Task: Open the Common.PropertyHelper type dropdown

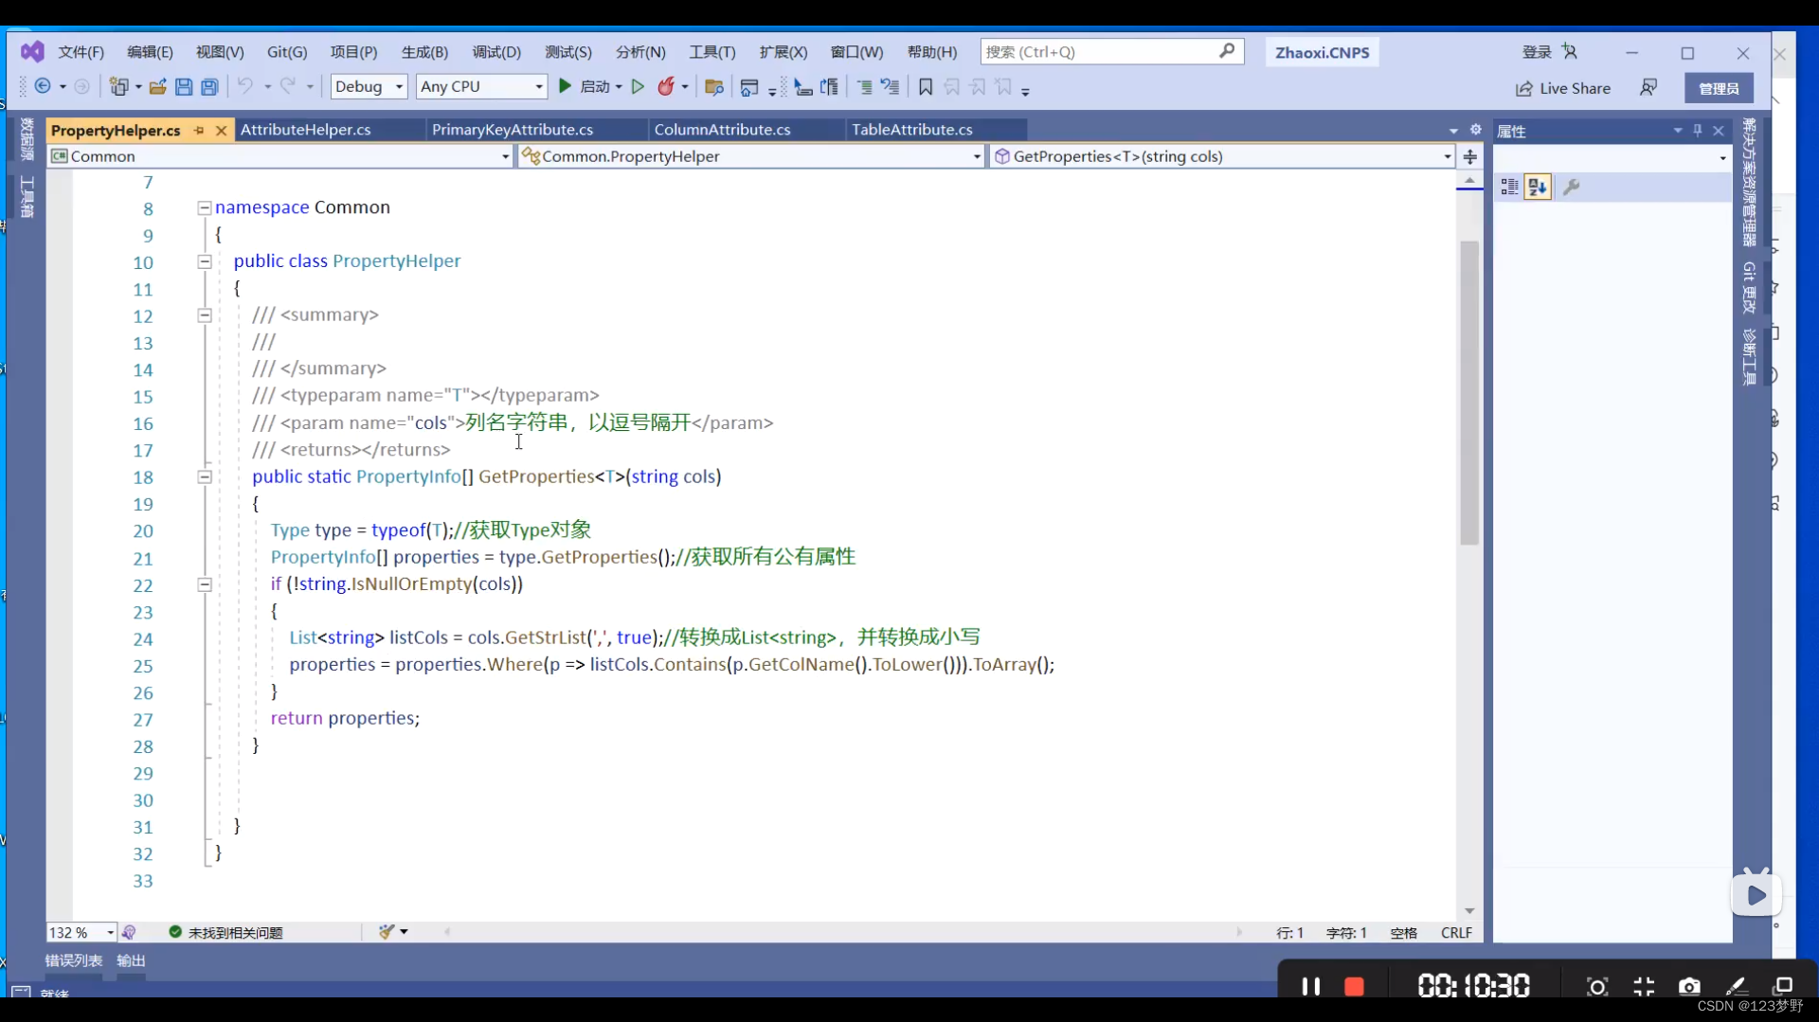Action: point(751,156)
